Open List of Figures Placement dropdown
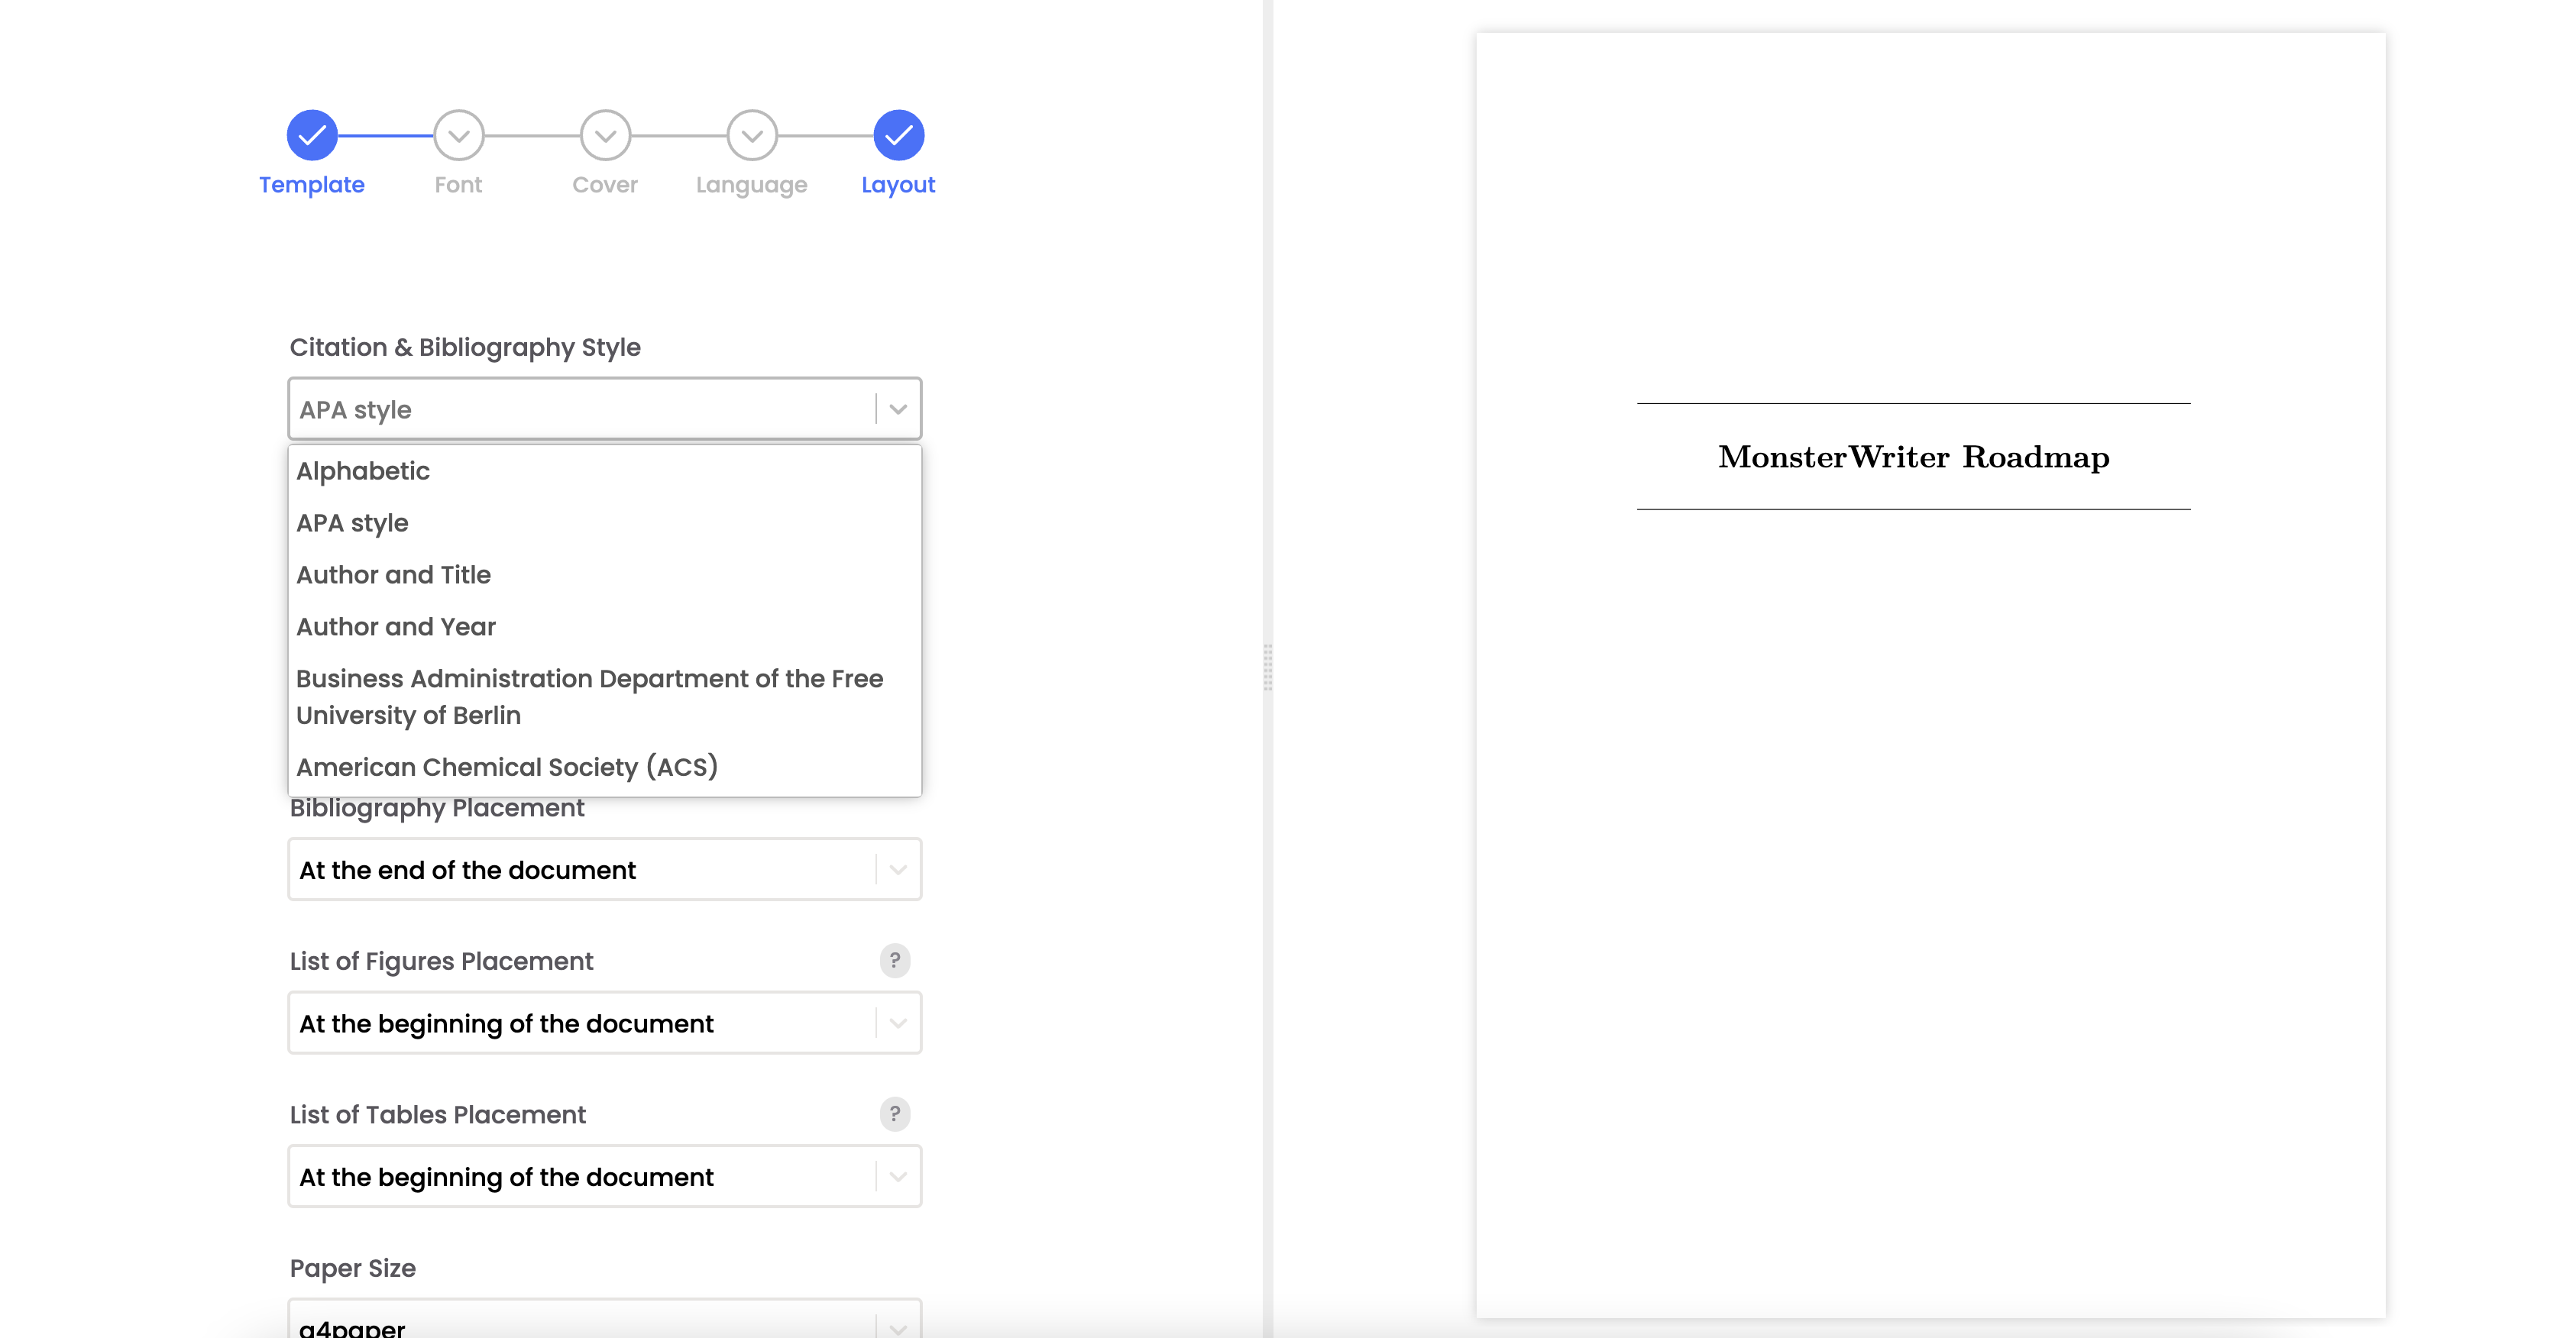The height and width of the screenshot is (1338, 2576). (x=605, y=1023)
